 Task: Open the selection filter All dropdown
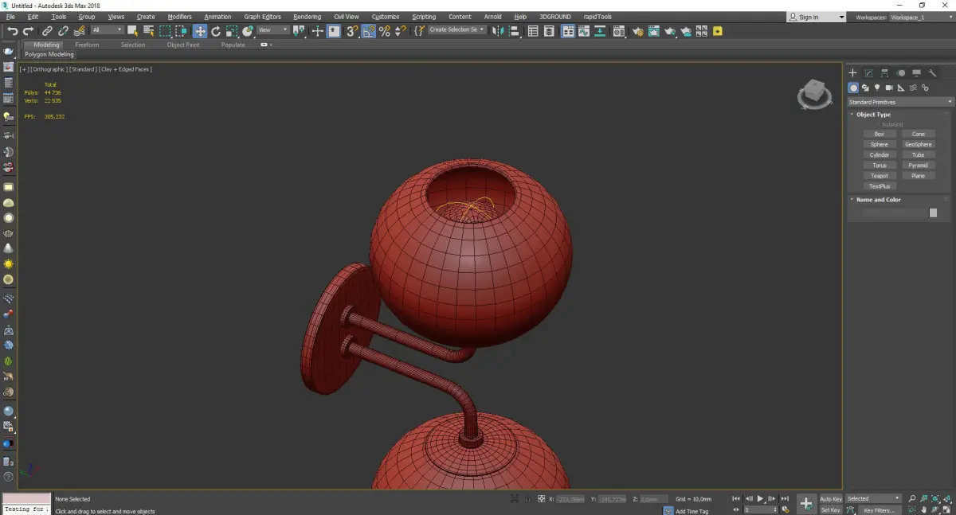click(107, 30)
